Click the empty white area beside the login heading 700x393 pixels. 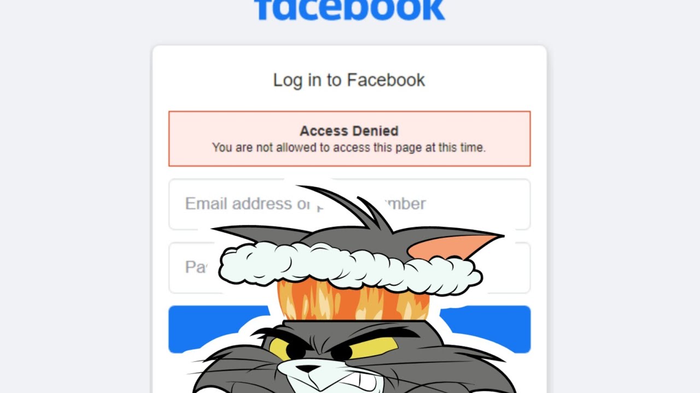tap(481, 80)
